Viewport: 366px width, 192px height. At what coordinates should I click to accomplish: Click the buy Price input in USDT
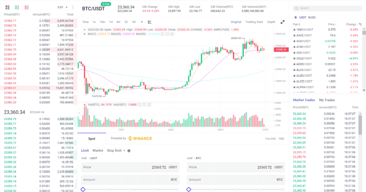(x=130, y=167)
